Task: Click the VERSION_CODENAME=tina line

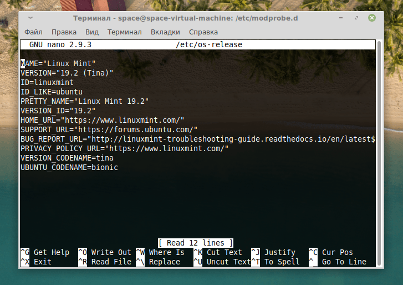Action: (x=67, y=158)
